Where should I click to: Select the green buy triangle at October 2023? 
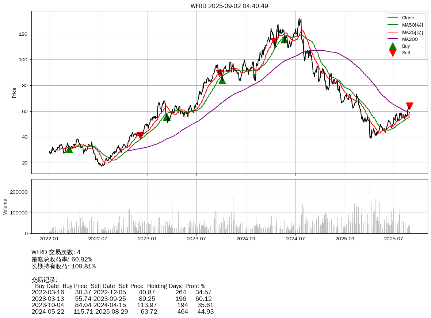click(x=222, y=80)
